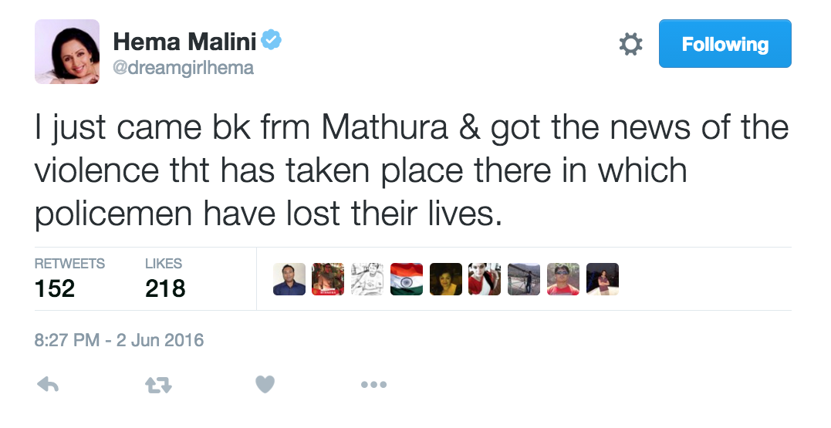Viewport: 831px width, 428px height.
Task: Reply to Hema Malini's tweet
Action: click(48, 384)
